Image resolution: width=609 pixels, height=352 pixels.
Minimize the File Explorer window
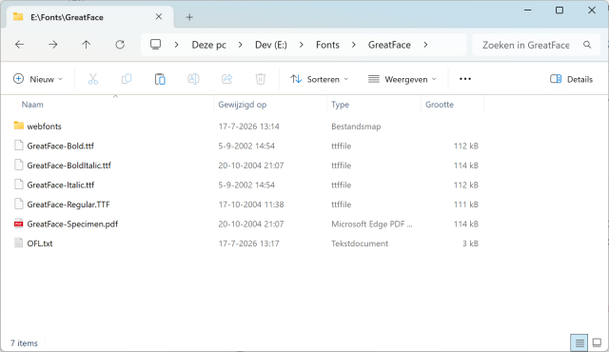(527, 10)
